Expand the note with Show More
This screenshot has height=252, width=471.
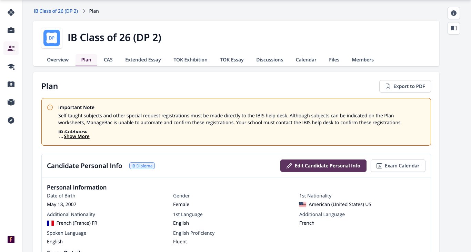click(77, 136)
